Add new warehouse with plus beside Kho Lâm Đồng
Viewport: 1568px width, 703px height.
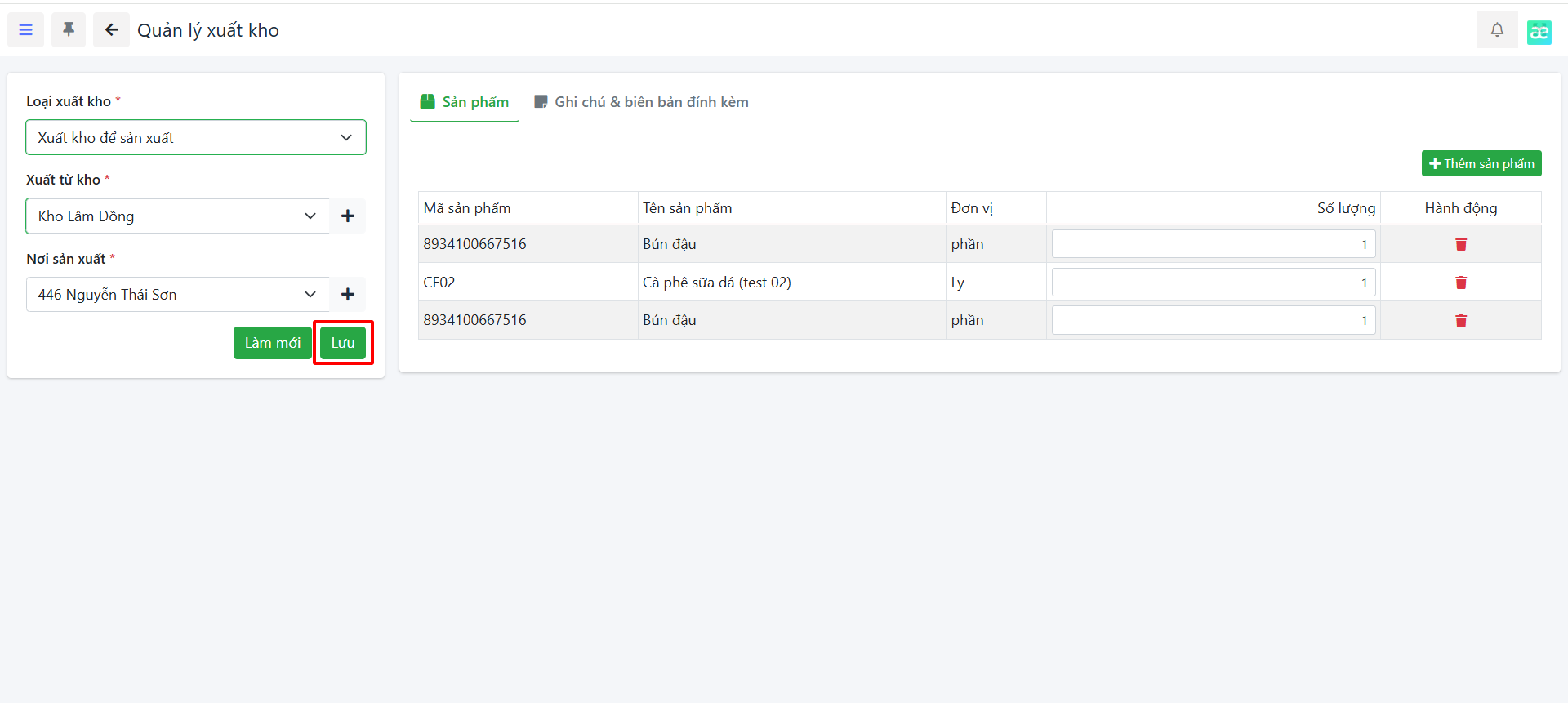coord(348,216)
